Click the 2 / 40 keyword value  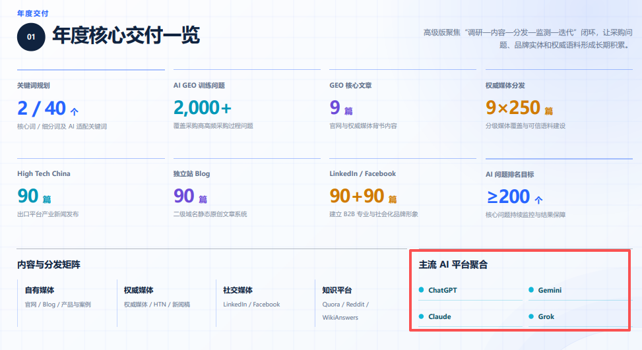(42, 108)
